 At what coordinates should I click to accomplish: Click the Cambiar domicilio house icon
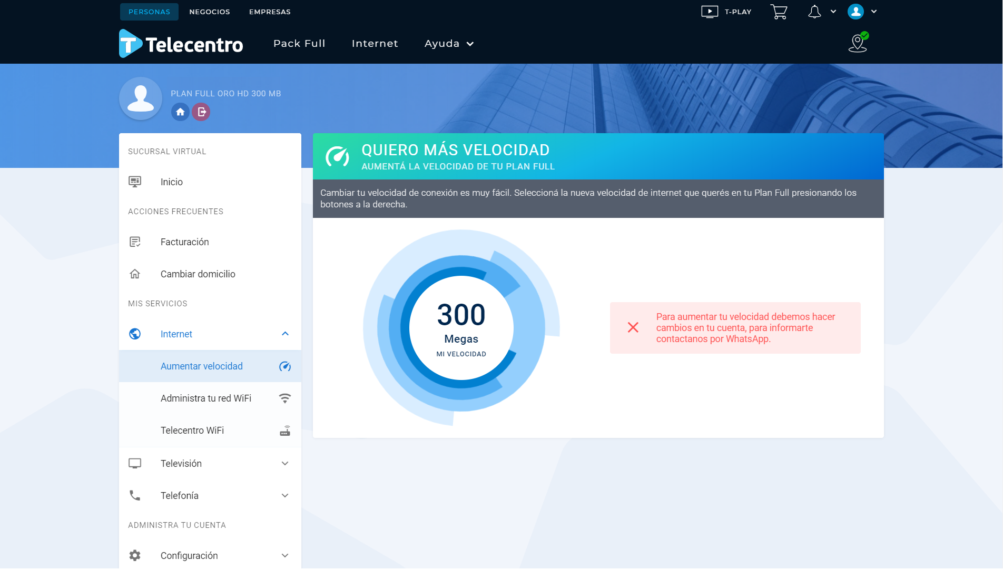135,274
